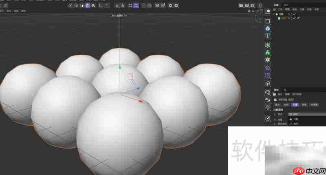Click the green subdivision generator icon above Cloner
This screenshot has height=175, width=326.
click(x=268, y=45)
